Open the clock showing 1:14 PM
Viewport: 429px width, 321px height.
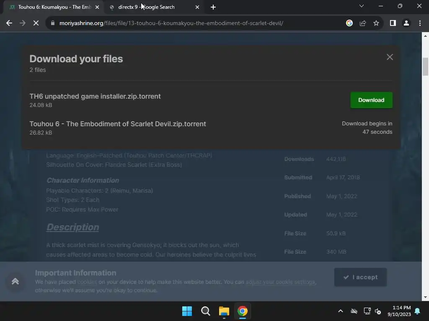[399, 311]
